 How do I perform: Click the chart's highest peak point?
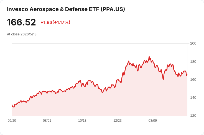[149, 57]
